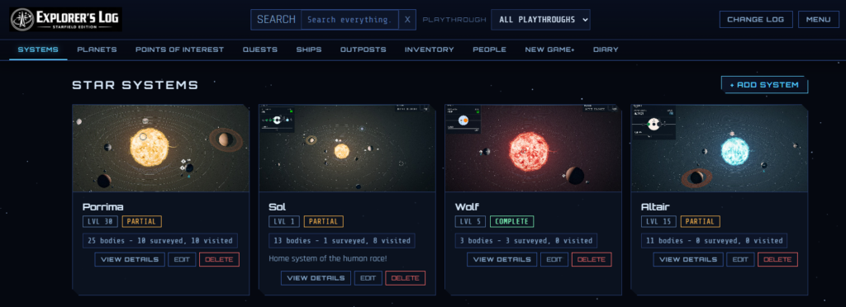This screenshot has height=307, width=846.
Task: Click the Explorer's Log logo
Action: (65, 19)
